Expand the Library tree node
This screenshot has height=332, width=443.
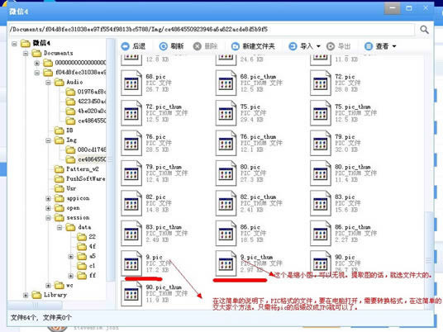pyautogui.click(x=26, y=296)
